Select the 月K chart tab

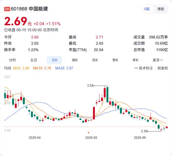click(x=95, y=60)
